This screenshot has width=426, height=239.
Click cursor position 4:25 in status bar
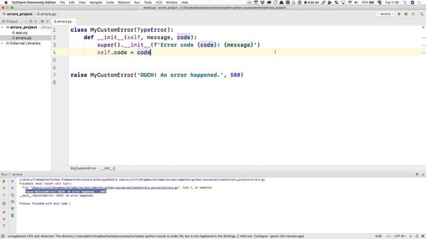click(378, 236)
